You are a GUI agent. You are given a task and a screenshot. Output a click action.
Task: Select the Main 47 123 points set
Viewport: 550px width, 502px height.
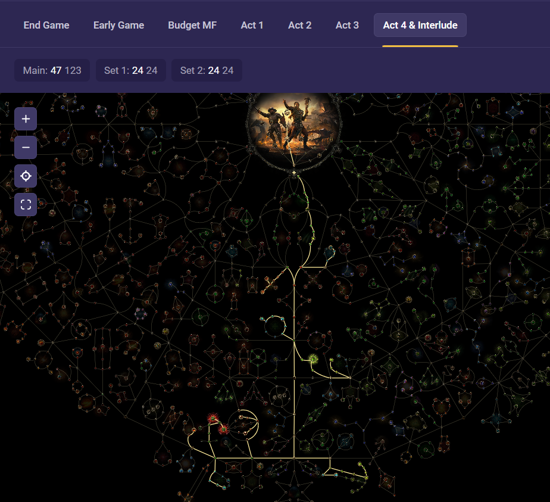pos(52,70)
